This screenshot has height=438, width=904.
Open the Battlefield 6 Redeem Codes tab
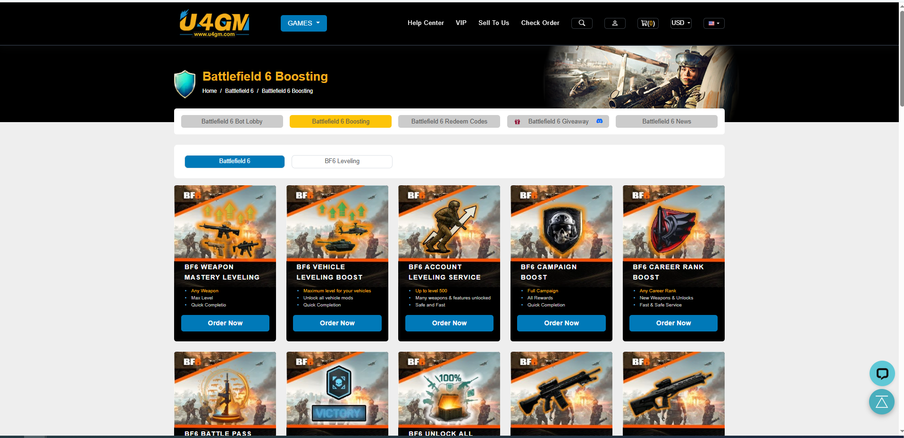449,121
